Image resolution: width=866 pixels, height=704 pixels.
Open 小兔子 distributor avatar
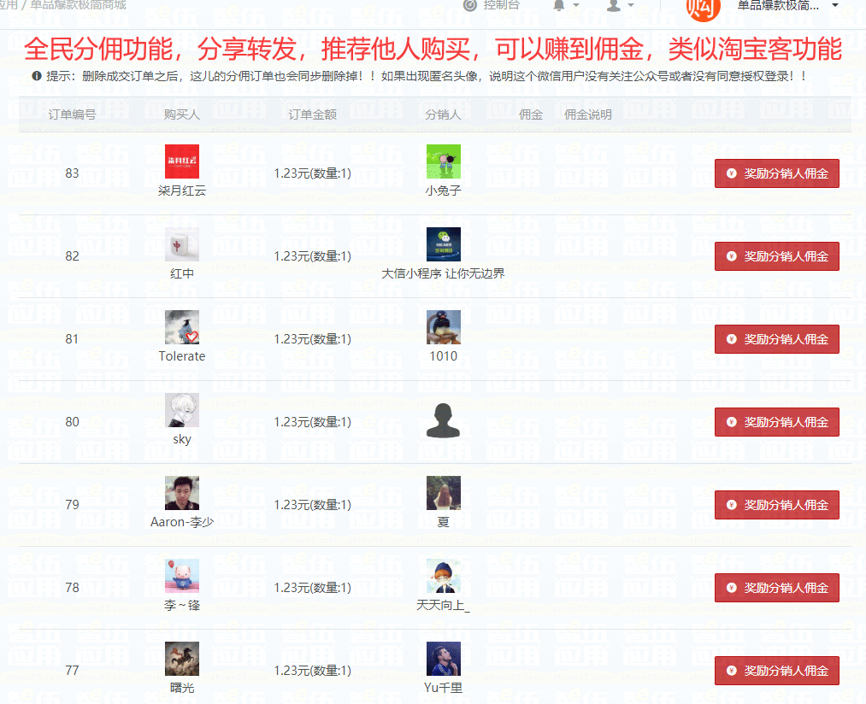pyautogui.click(x=444, y=161)
